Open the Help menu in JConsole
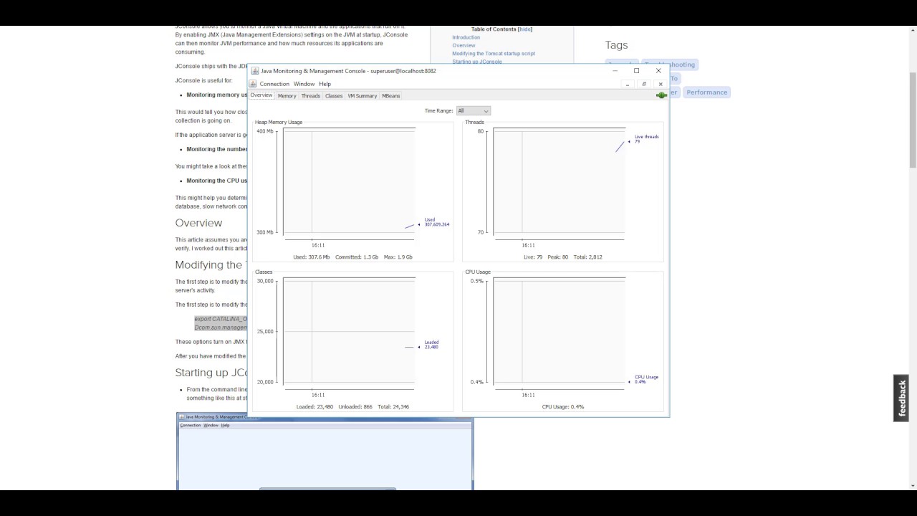This screenshot has height=516, width=917. (x=325, y=84)
